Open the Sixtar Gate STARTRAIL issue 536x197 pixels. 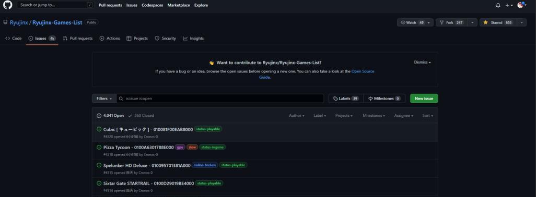[148, 183]
